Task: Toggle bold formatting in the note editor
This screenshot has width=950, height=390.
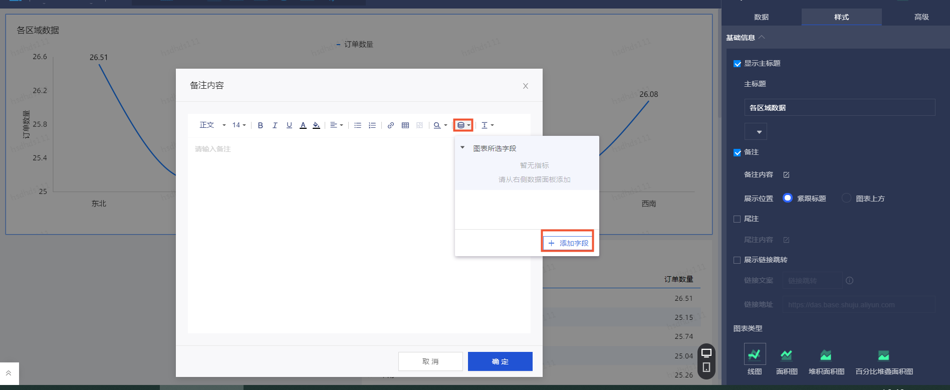Action: point(260,125)
